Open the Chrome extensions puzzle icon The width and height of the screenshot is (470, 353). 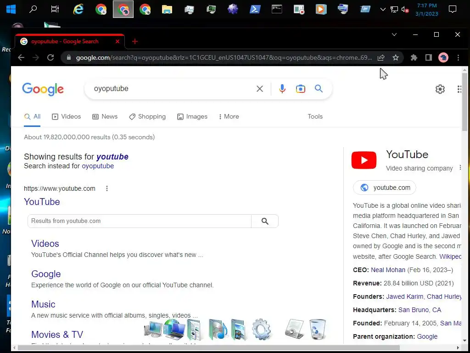pos(414,57)
